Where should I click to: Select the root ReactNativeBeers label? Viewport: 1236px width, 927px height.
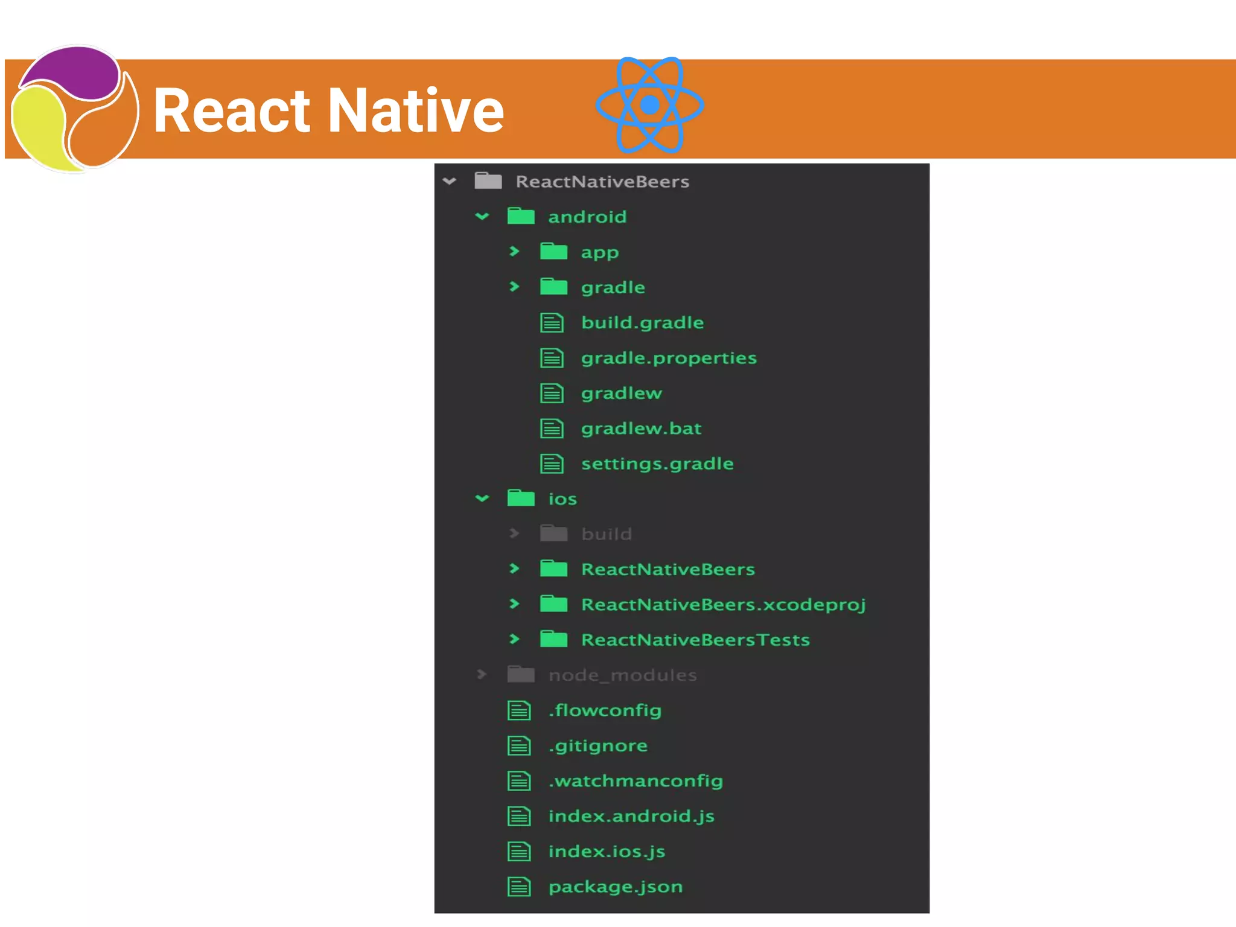[x=602, y=182]
